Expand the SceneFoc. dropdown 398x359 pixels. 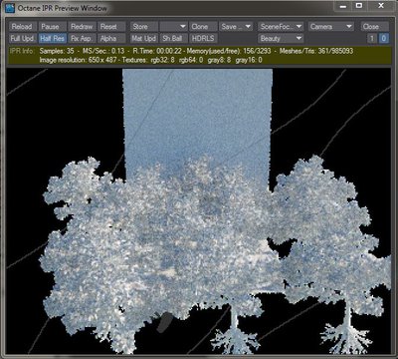point(281,27)
